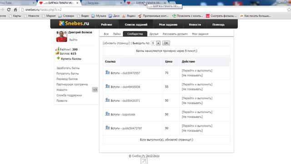Click Перейти и выполнить for public50472797

point(197,126)
